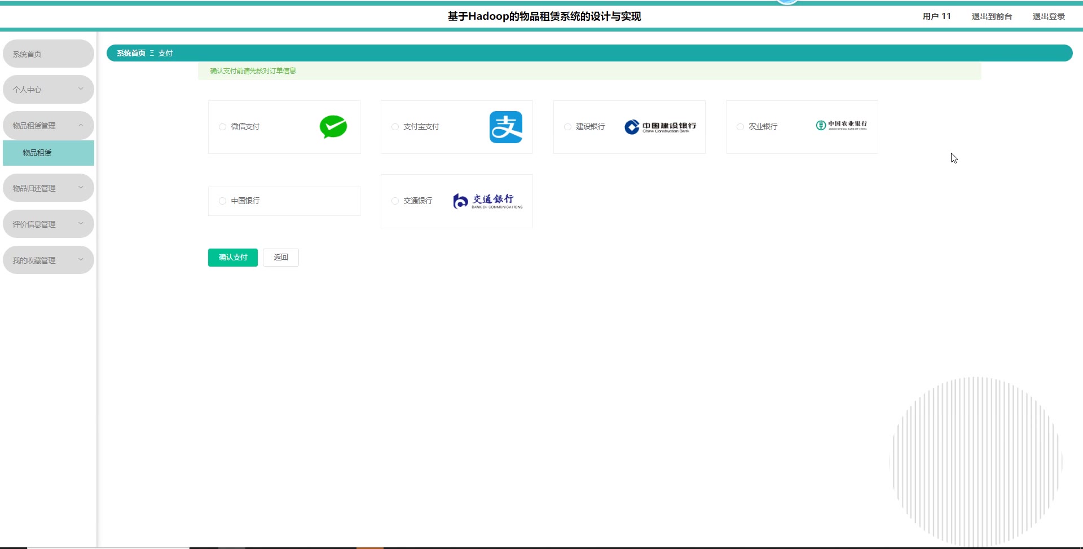Expand the 物品归还管理 chevron

(81, 188)
